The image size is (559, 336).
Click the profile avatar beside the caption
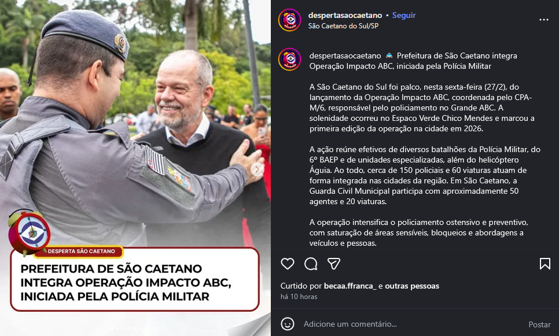click(x=289, y=59)
